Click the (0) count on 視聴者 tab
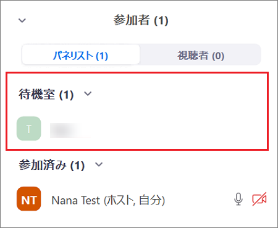Viewport: 278px width, 228px height. click(x=218, y=56)
